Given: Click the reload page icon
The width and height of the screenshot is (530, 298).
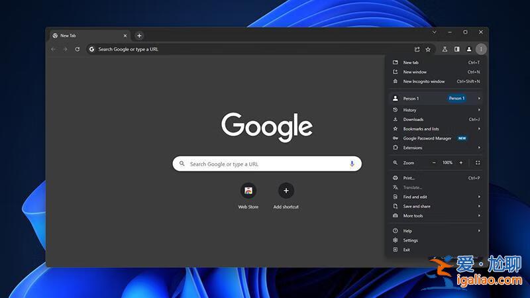Looking at the screenshot, I should pos(78,49).
